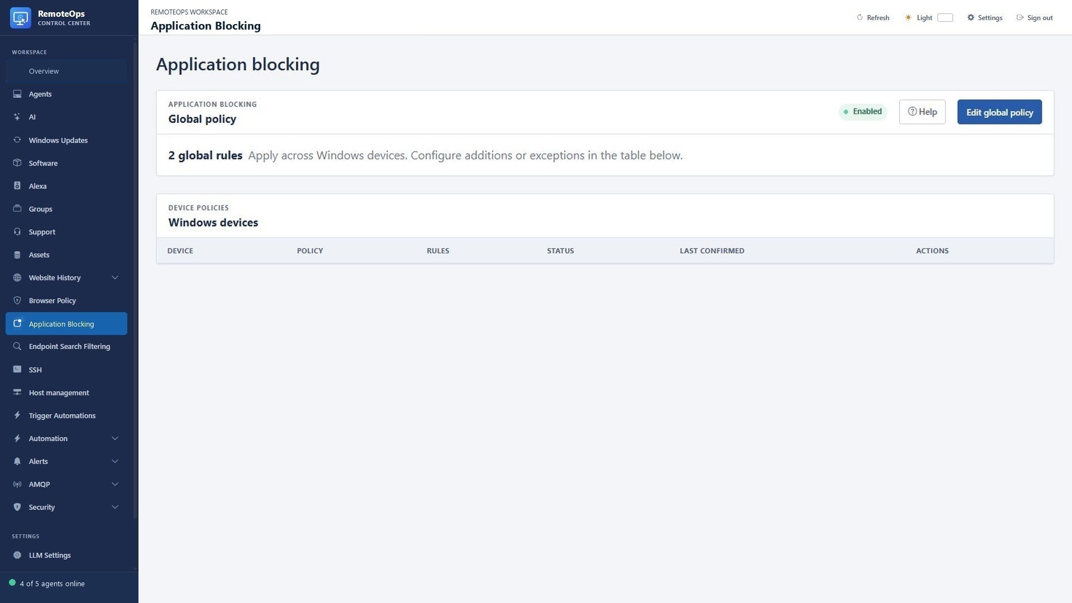Click the RemoteOps logo icon
Viewport: 1072px width, 603px height.
pyautogui.click(x=21, y=18)
